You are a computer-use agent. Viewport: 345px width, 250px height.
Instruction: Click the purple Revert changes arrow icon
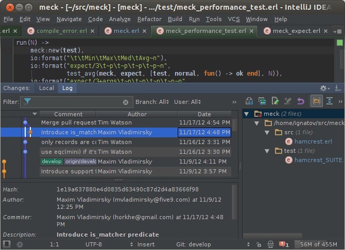[301, 101]
